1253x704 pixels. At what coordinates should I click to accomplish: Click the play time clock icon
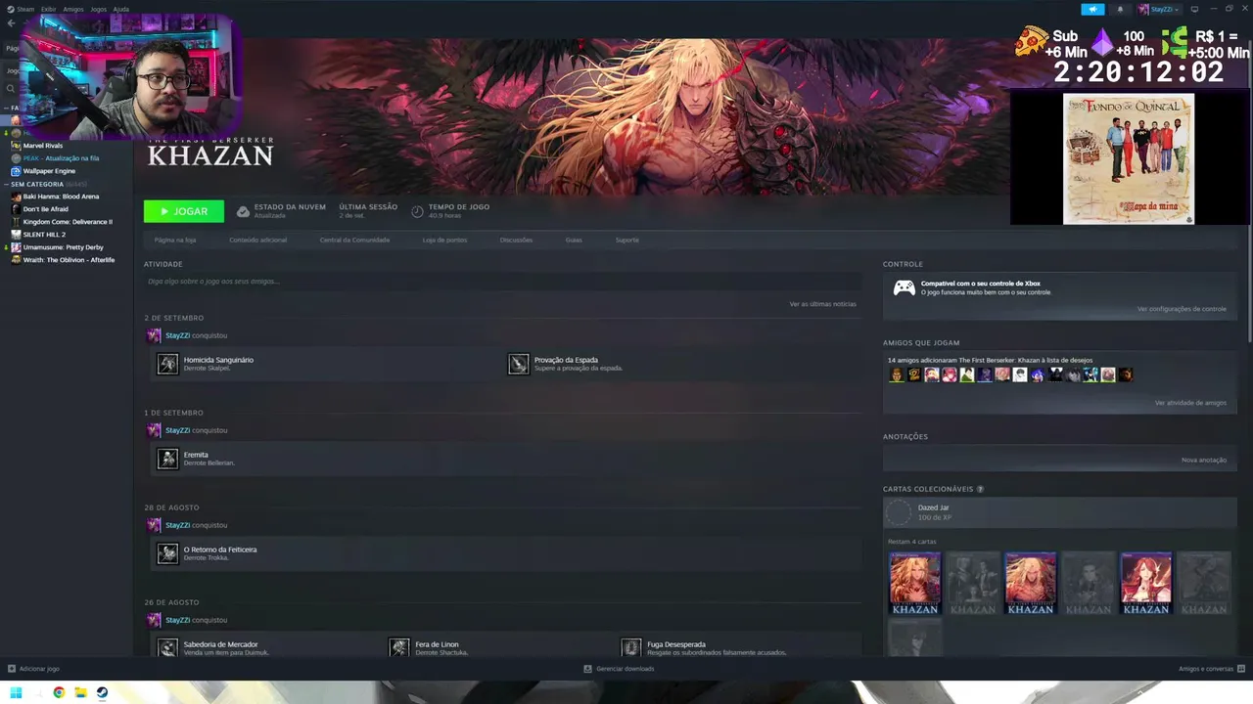pyautogui.click(x=417, y=211)
